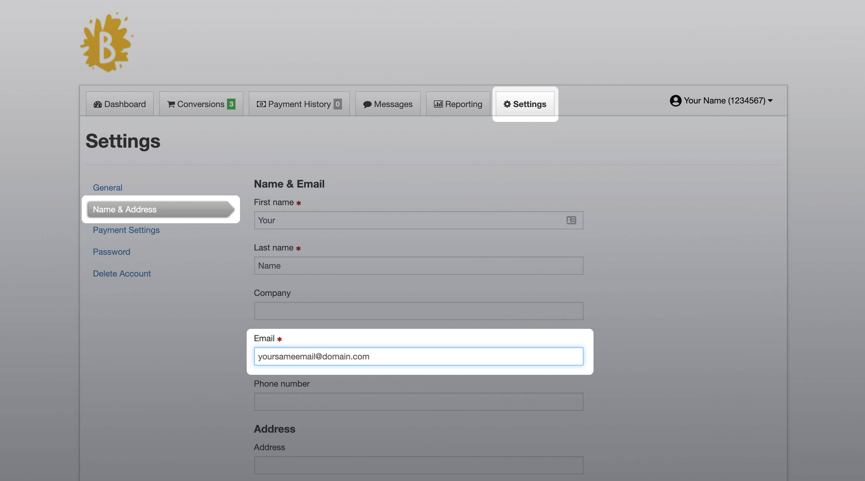Select the Settings tab
This screenshot has width=865, height=481.
[x=525, y=104]
